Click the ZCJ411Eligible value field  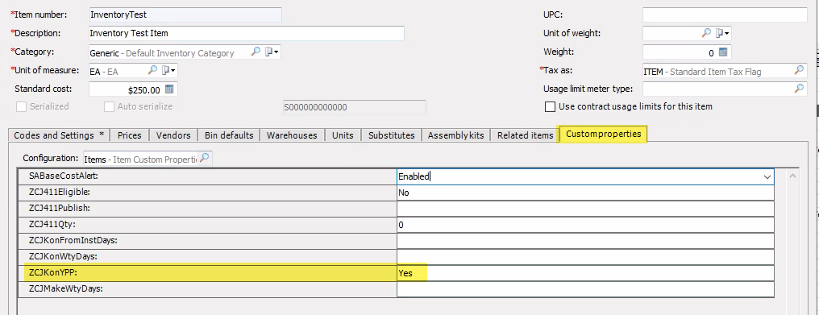[x=585, y=193]
